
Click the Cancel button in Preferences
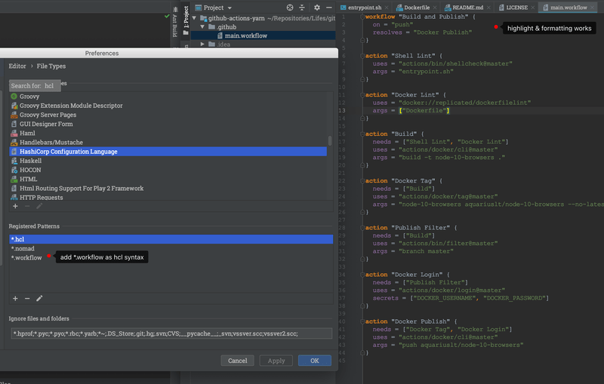(236, 361)
